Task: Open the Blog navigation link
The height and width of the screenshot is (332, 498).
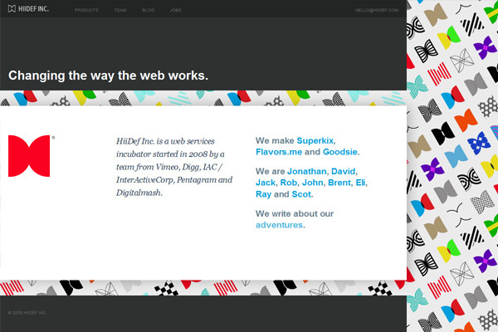Action: (149, 10)
